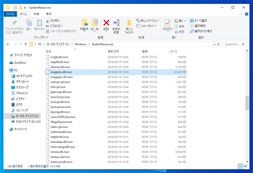Image resolution: width=253 pixels, height=173 pixels.
Task: Paste shortcut with ショートカットの貼り付け
Action: click(x=61, y=31)
